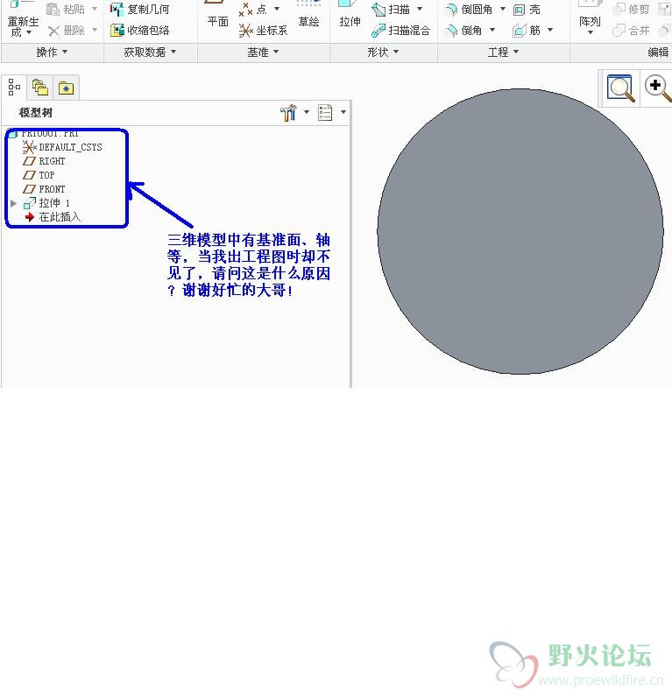Expand the 获取数据 group menu
The image size is (672, 696).
click(150, 53)
